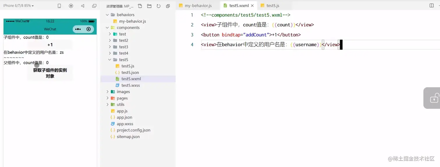Click the app.wxss file icon in tree
440x167 pixels.
pos(113,124)
